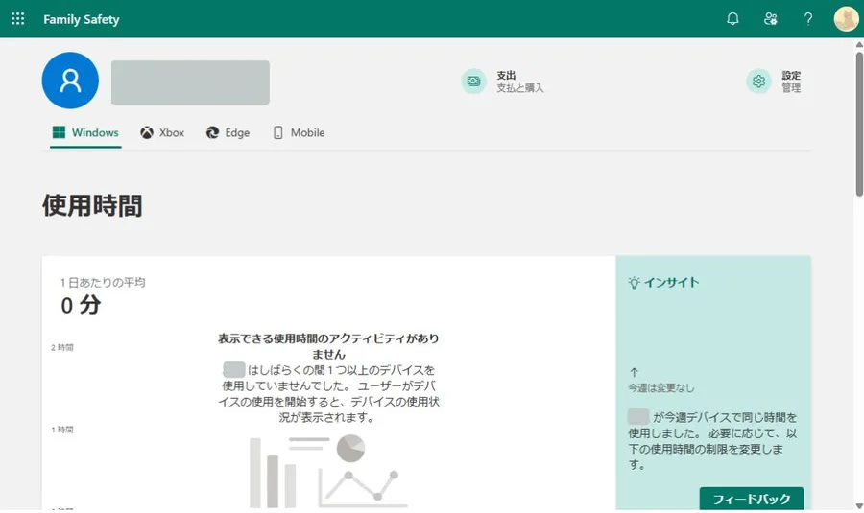Image resolution: width=864 pixels, height=513 pixels.
Task: Click the 設定 gear icon
Action: coord(758,82)
